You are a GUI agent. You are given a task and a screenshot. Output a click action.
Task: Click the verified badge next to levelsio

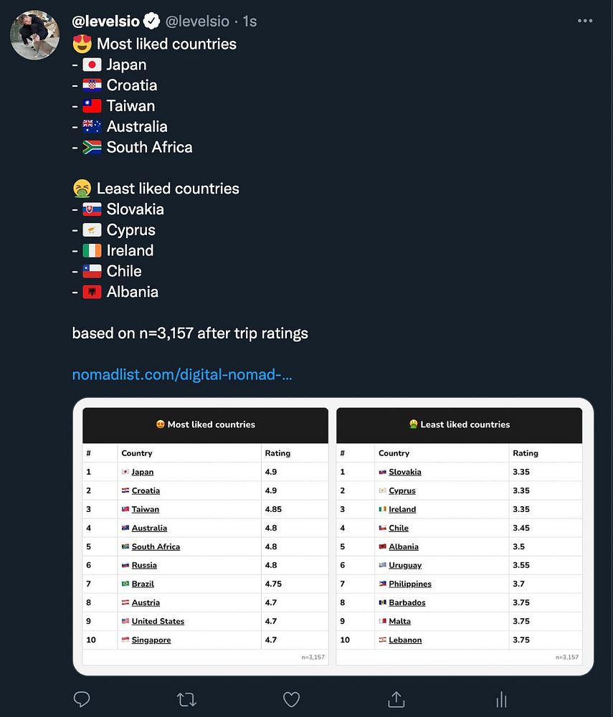[x=153, y=22]
